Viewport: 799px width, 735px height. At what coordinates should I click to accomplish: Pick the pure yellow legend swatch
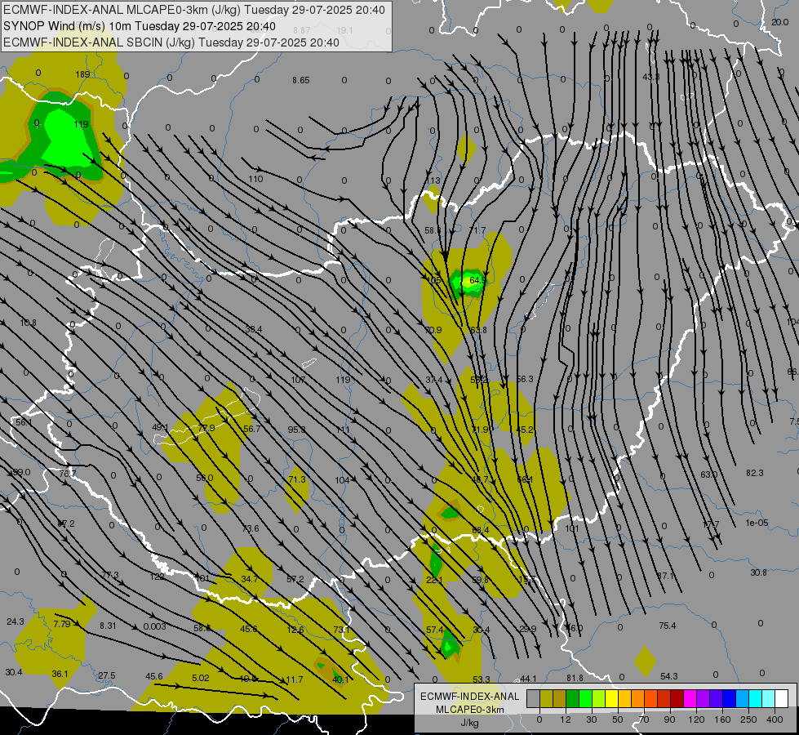click(x=611, y=698)
